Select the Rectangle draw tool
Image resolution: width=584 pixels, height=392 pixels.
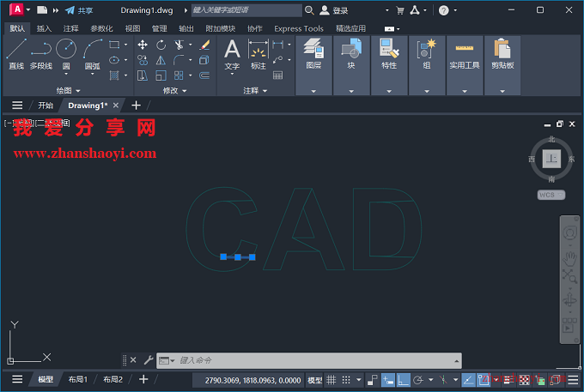(114, 45)
